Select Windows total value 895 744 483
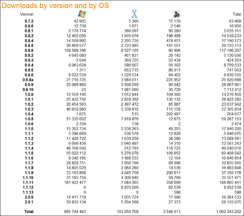 75,212
